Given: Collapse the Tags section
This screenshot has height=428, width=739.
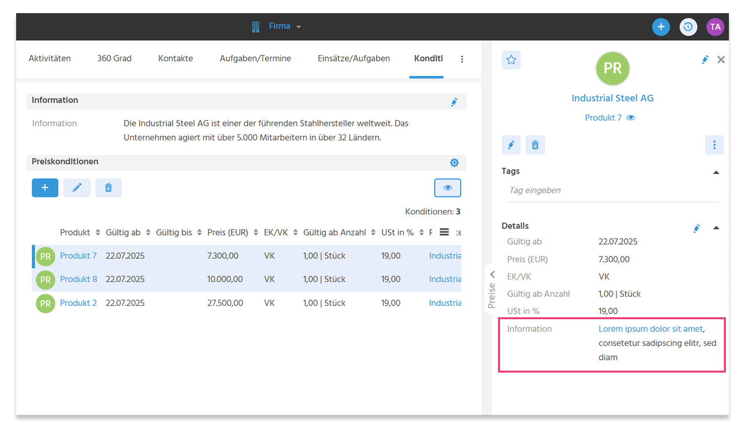Looking at the screenshot, I should pos(716,172).
